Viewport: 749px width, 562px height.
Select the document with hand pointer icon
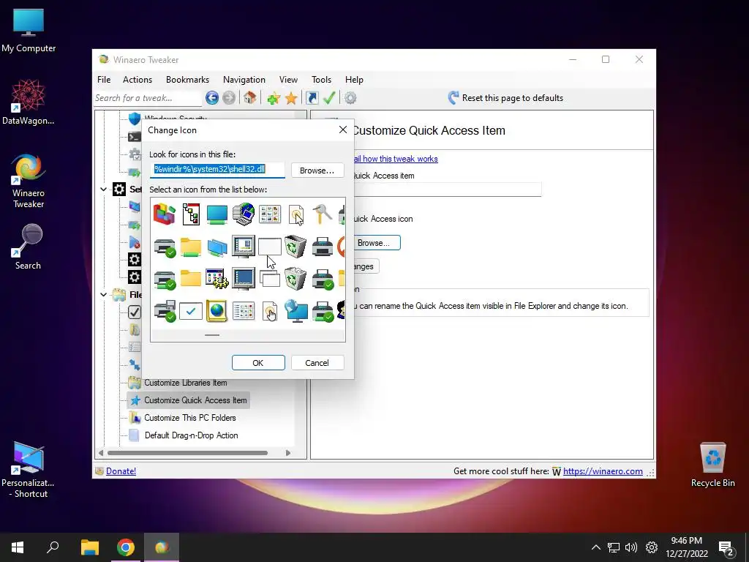coord(270,311)
